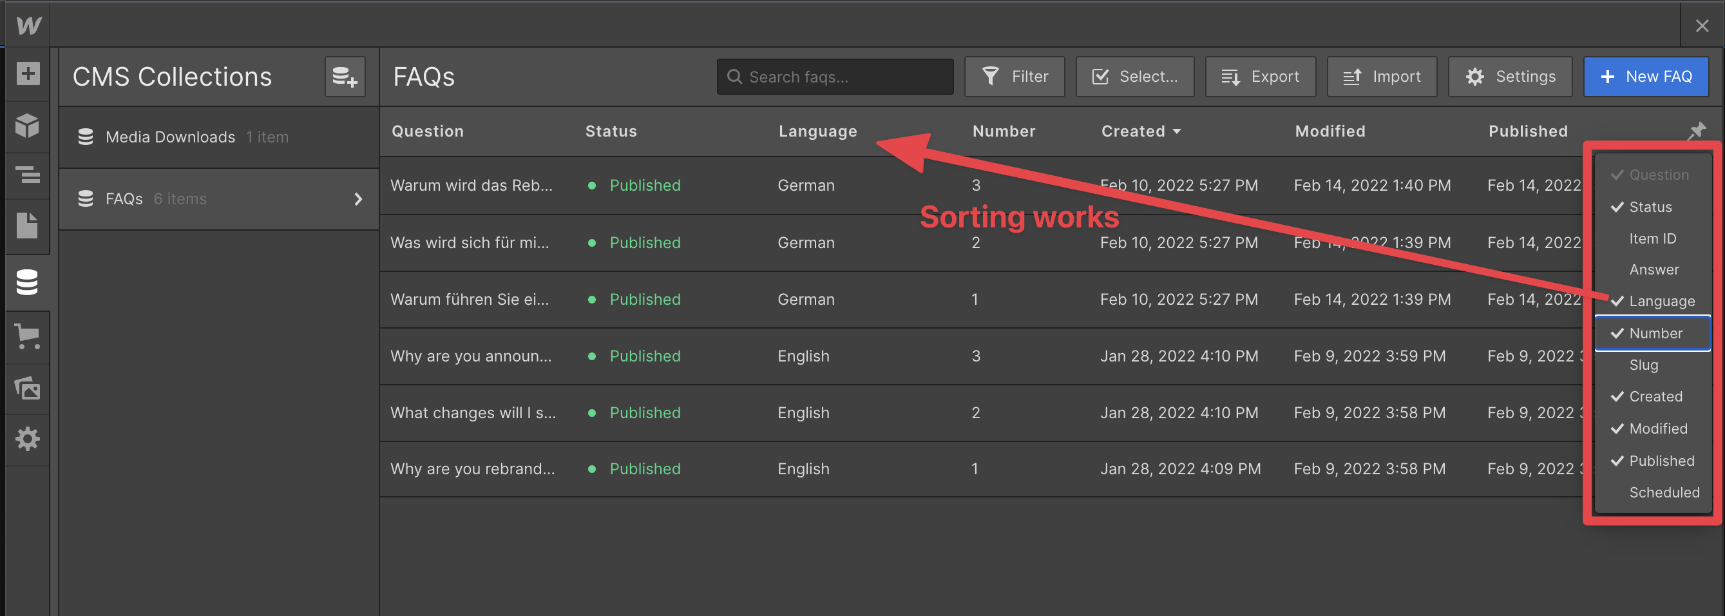1725x616 pixels.
Task: Enable the Scheduled column option
Action: [1663, 492]
